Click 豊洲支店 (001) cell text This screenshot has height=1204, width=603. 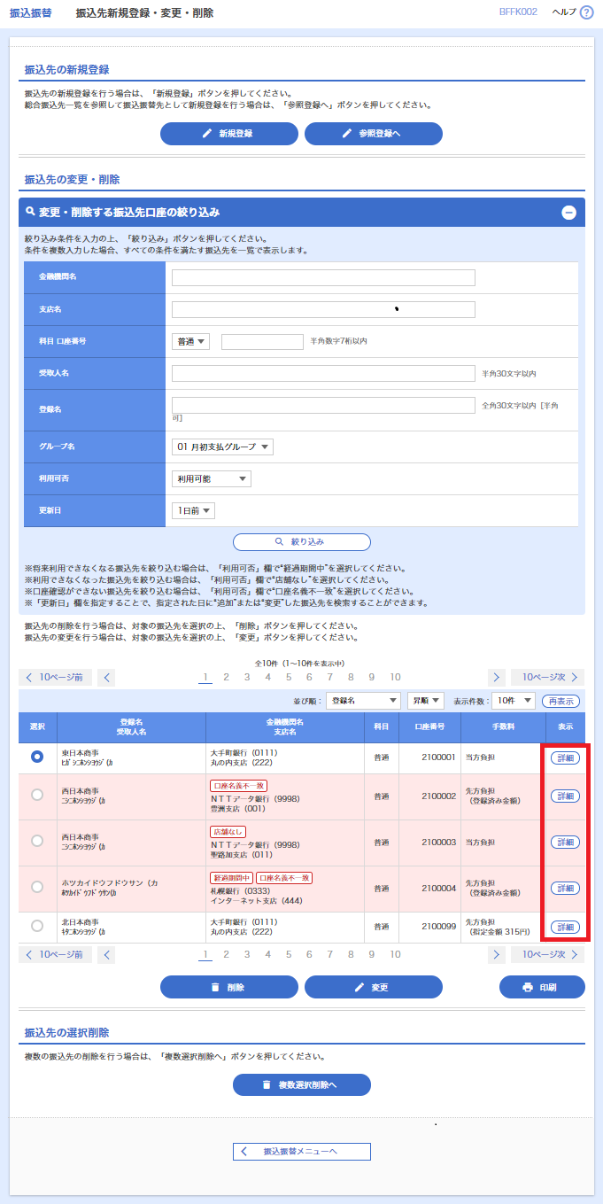(x=240, y=810)
